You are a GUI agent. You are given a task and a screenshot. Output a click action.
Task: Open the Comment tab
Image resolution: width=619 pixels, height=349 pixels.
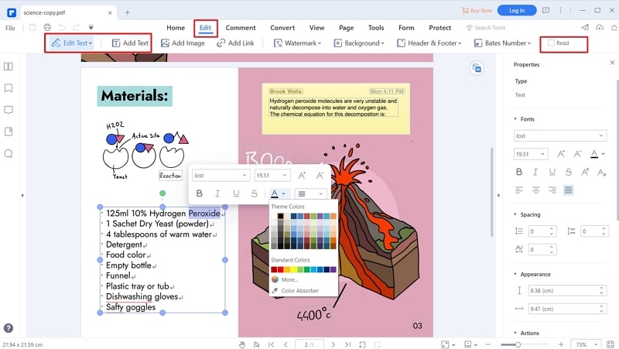(x=241, y=28)
